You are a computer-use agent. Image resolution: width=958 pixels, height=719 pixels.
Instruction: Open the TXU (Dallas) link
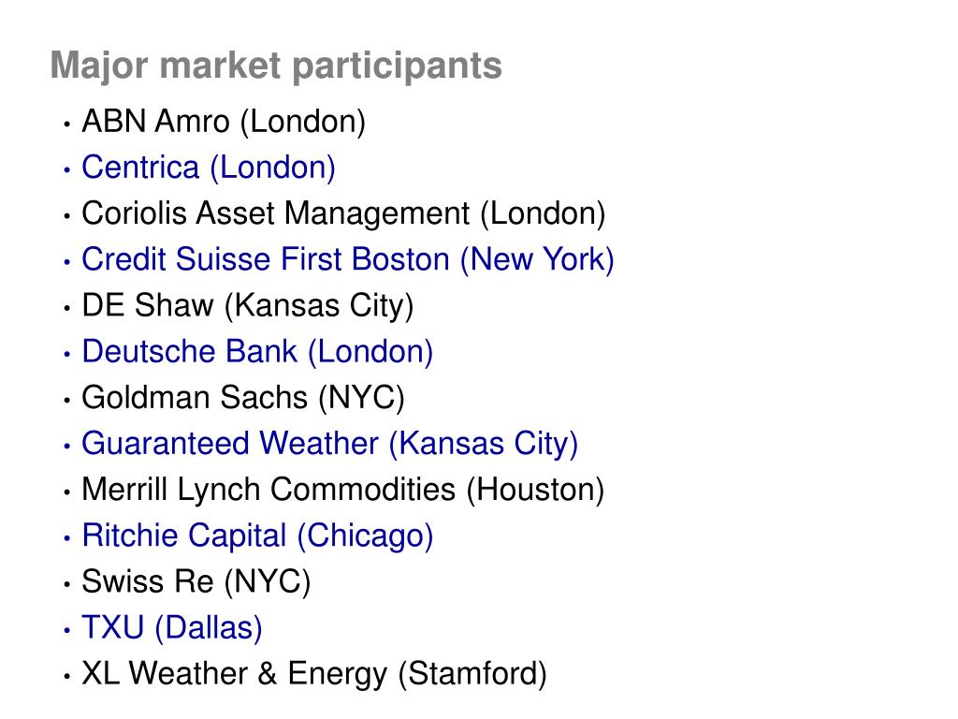[x=172, y=628]
